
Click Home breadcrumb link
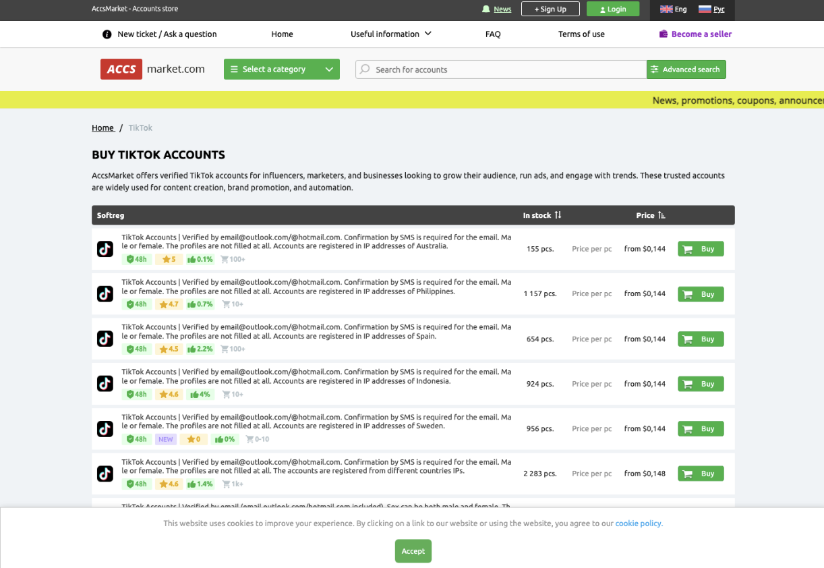103,127
